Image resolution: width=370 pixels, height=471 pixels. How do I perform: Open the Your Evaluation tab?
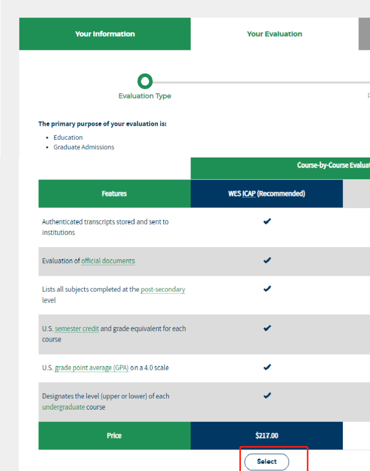(274, 34)
